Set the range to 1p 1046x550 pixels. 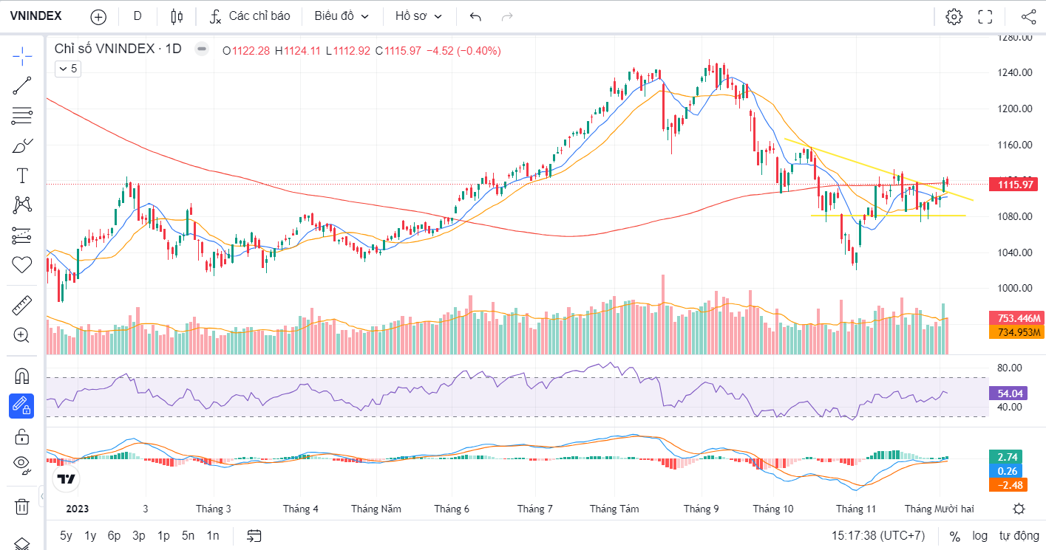pos(163,535)
